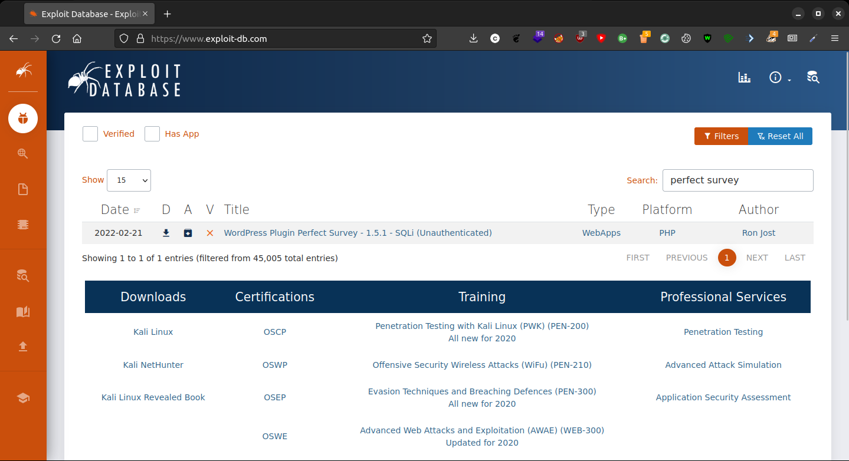Expand the info menu in header

tap(780, 77)
